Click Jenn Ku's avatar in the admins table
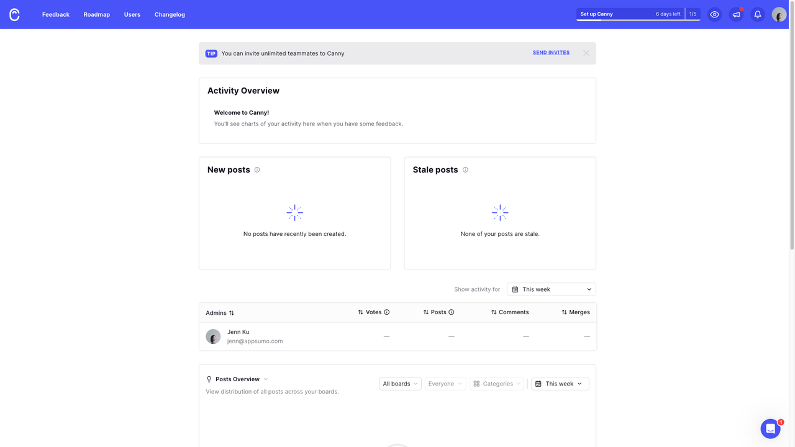This screenshot has width=795, height=447. [213, 336]
